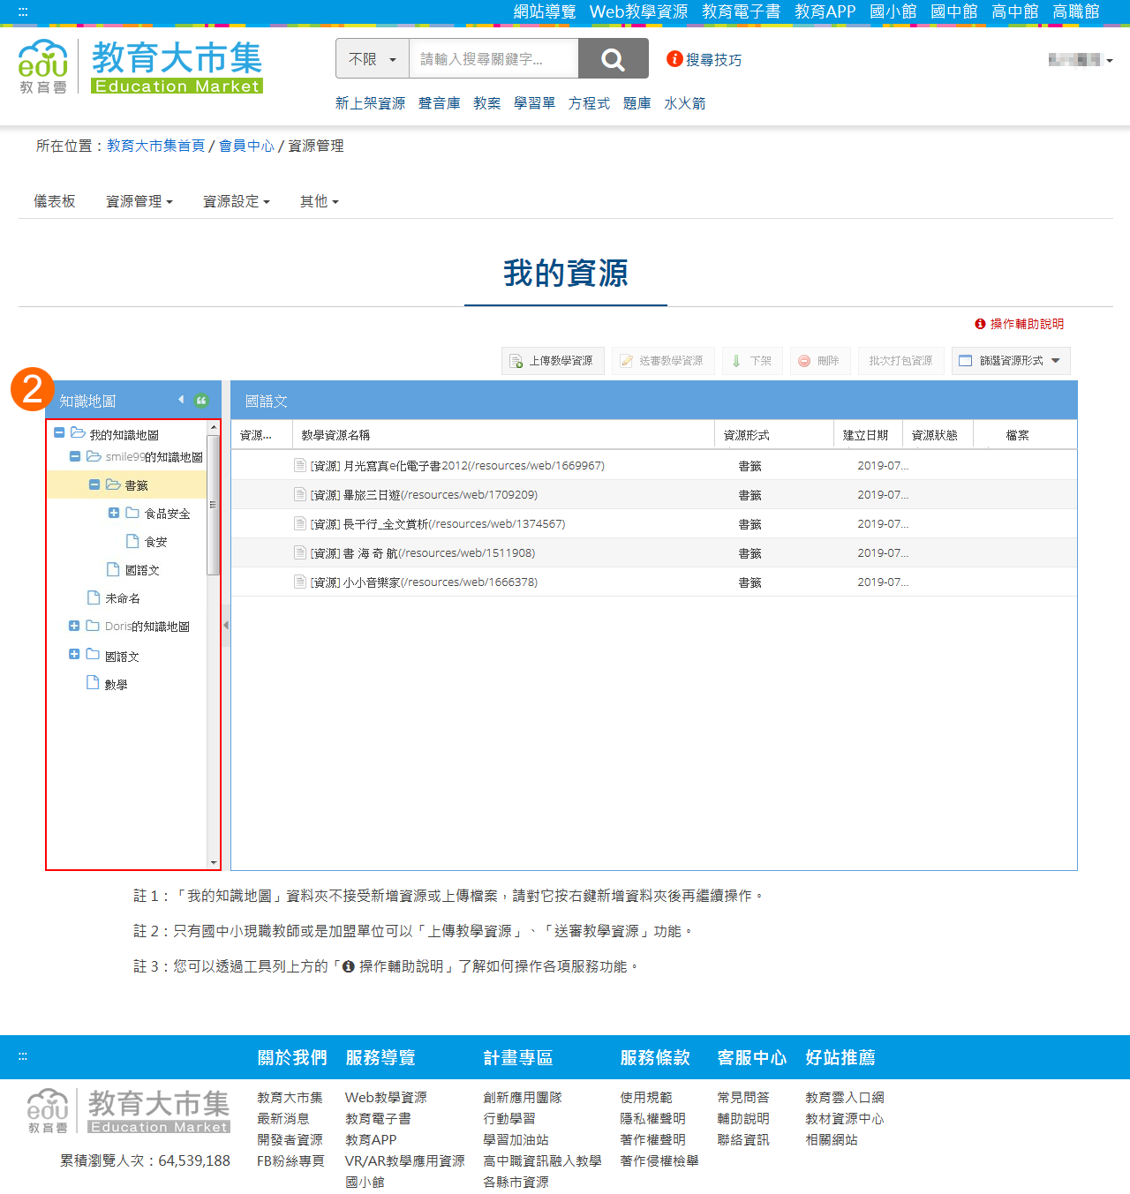Collapse the 書籤 folder node
The width and height of the screenshot is (1130, 1194).
tap(94, 484)
